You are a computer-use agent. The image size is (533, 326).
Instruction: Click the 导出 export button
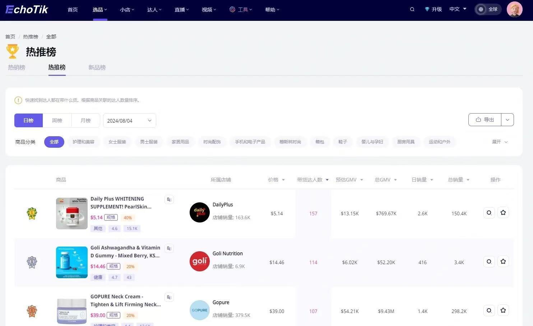485,120
